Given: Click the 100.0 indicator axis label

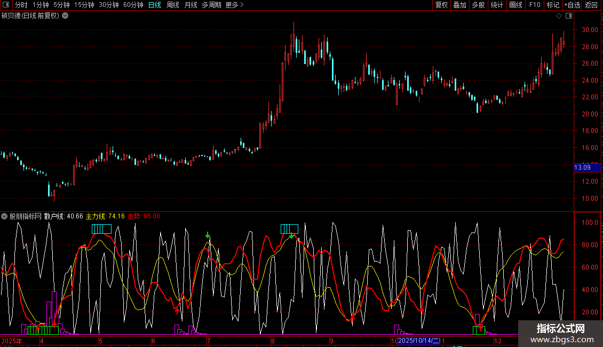Looking at the screenshot, I should coord(590,223).
